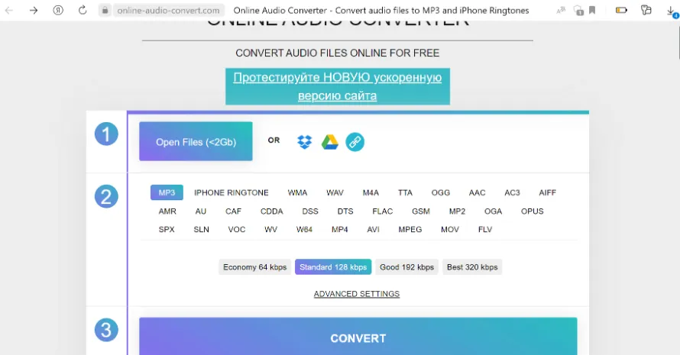Open the page translate icon
This screenshot has height=355, width=680.
tap(561, 10)
